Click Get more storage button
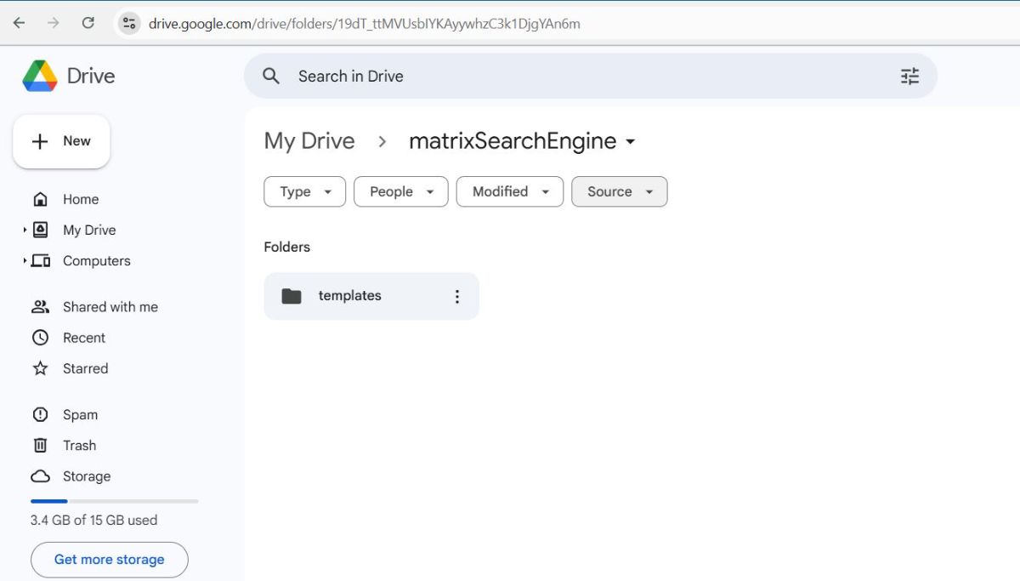Viewport: 1020px width, 581px height. (x=109, y=559)
